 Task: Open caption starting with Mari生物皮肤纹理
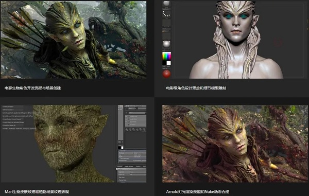(x=37, y=191)
